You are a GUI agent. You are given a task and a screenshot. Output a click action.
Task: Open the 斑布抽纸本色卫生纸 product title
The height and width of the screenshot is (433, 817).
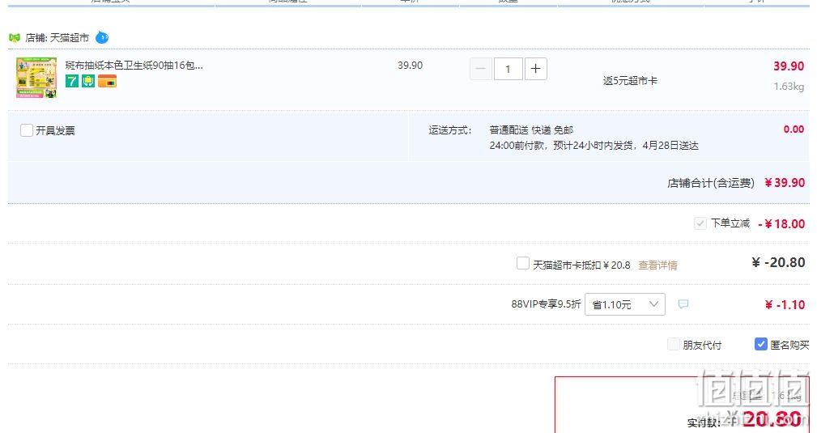tap(134, 65)
